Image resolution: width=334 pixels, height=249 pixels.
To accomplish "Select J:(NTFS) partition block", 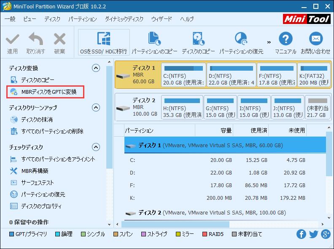I will pos(288,107).
